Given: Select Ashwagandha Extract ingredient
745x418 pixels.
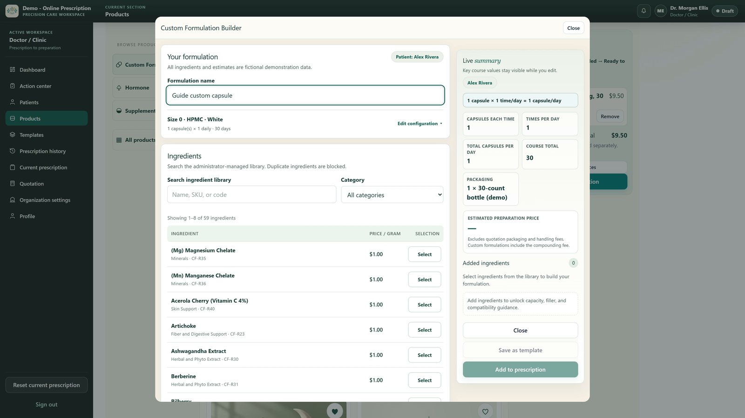Looking at the screenshot, I should [x=425, y=355].
